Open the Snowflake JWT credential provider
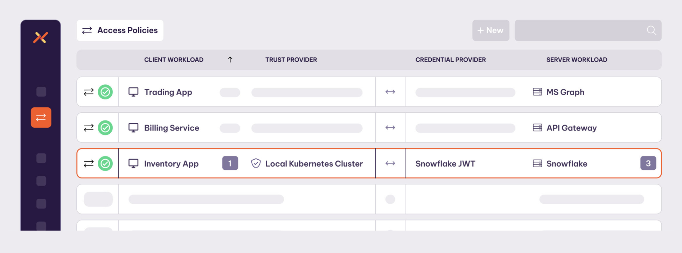 pyautogui.click(x=445, y=163)
